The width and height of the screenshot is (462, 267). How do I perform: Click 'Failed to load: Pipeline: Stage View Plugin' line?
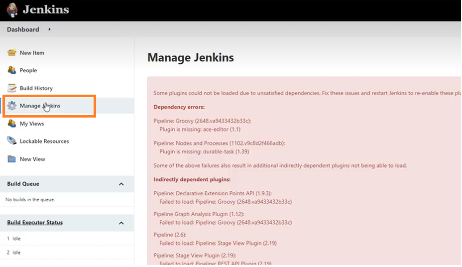218,243
